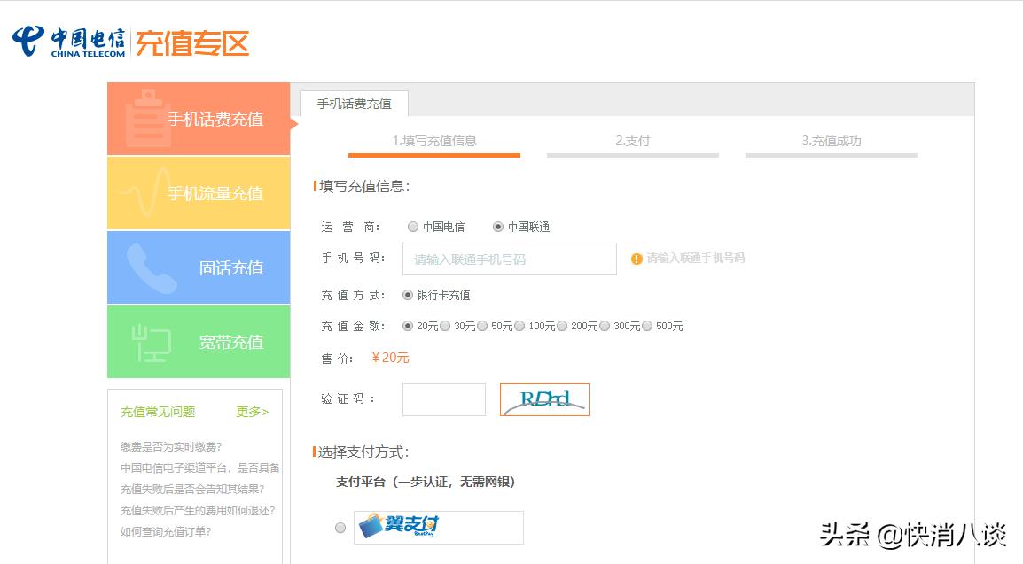Open 宽带充值 sidebar tile
The width and height of the screenshot is (1023, 564).
pyautogui.click(x=199, y=342)
